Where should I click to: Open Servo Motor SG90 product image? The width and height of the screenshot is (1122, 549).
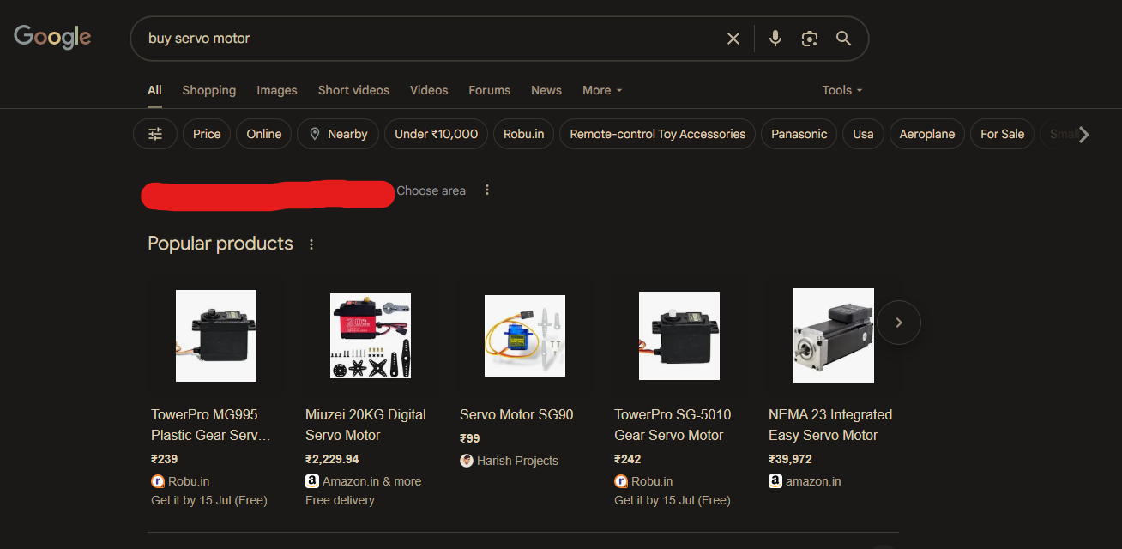(525, 335)
